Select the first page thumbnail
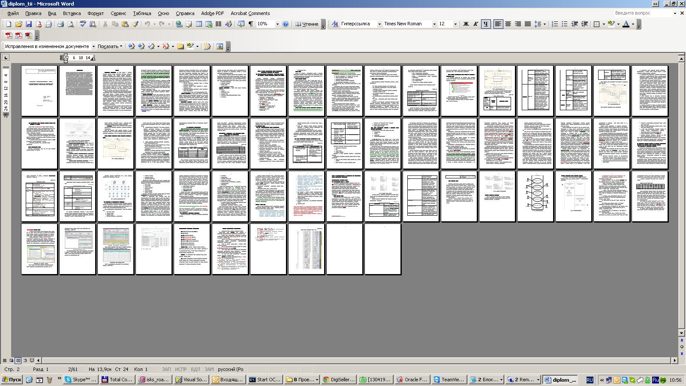 pos(39,90)
